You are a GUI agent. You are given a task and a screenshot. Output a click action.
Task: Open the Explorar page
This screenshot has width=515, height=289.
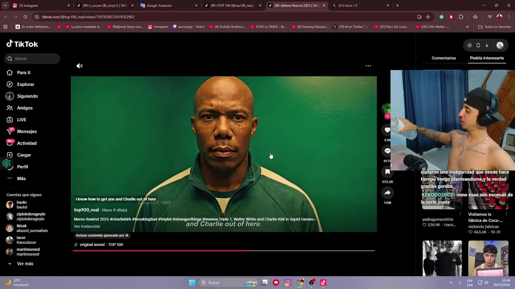tap(25, 84)
